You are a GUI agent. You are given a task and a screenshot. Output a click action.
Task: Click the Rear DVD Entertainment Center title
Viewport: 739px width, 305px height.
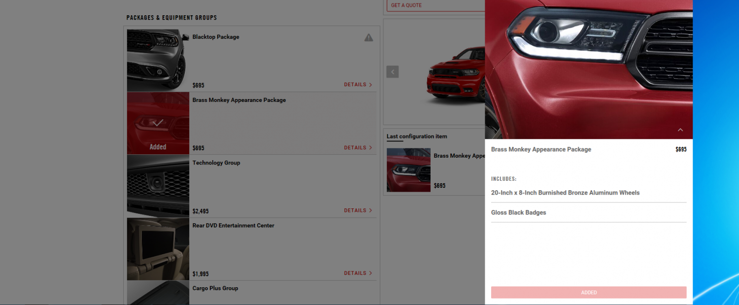coord(234,226)
